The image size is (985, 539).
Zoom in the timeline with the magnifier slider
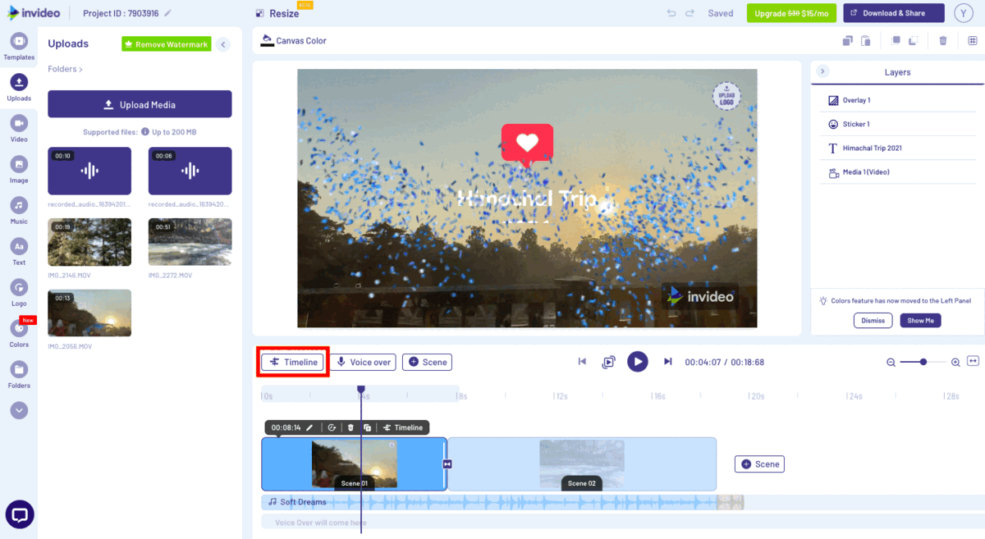(955, 361)
